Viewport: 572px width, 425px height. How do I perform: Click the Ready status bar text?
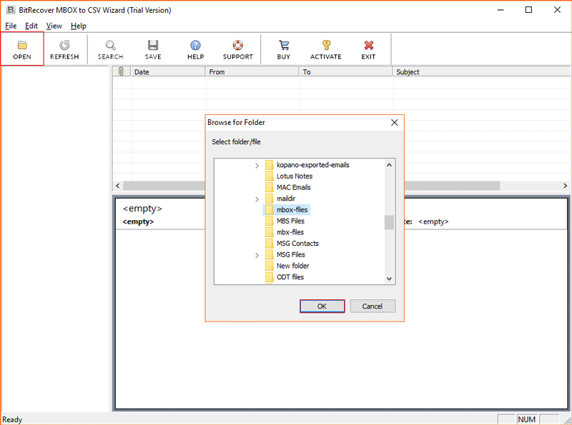click(x=12, y=419)
